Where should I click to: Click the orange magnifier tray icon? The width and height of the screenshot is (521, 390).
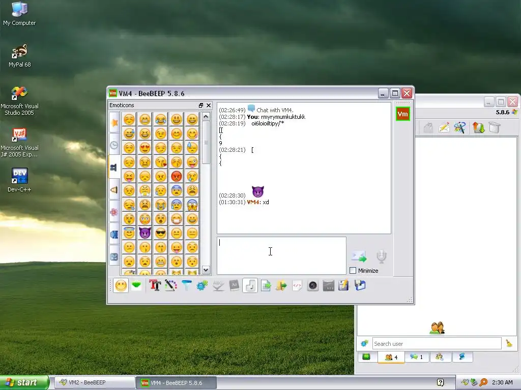point(483,383)
